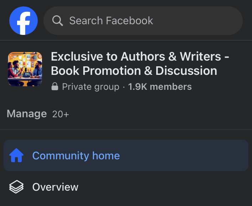Screen dimensions: 252x206
Task: Click the Search Facebook placeholder text
Action: [x=111, y=21]
